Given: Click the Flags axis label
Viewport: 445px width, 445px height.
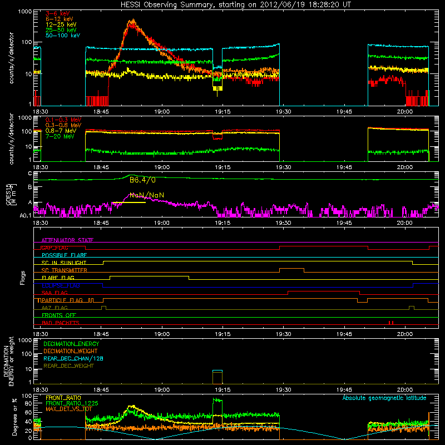Looking at the screenshot, I should pyautogui.click(x=22, y=278).
